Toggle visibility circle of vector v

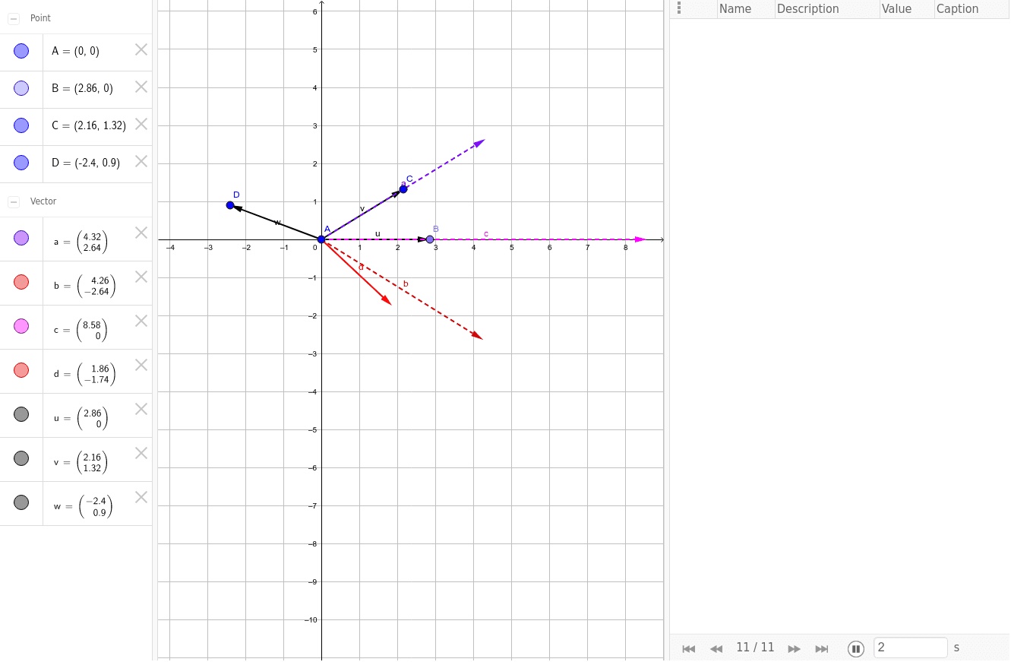click(21, 458)
